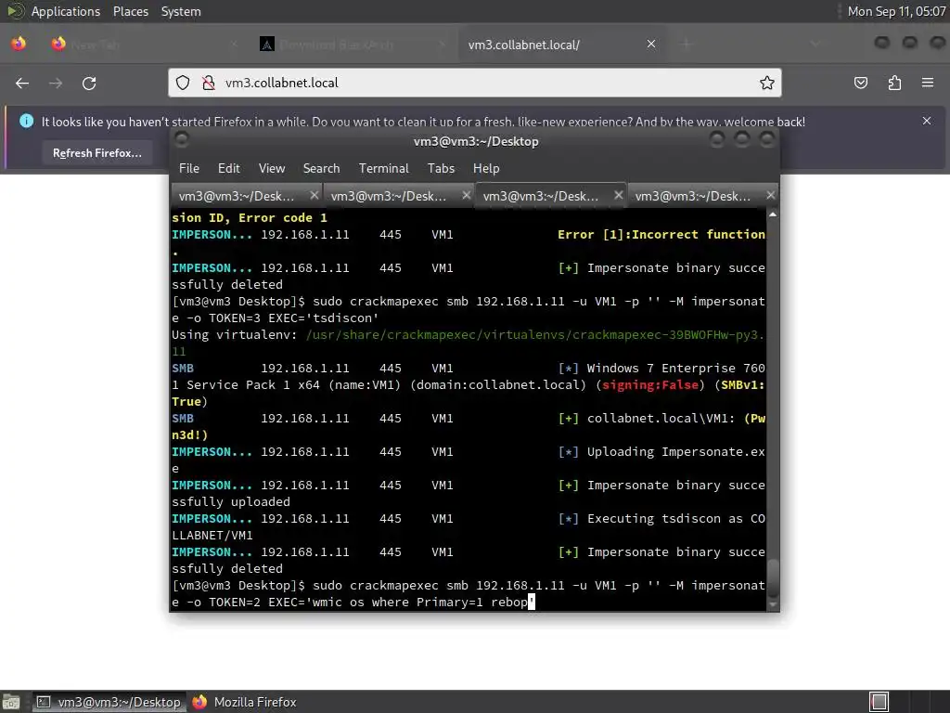The width and height of the screenshot is (950, 713).
Task: Close the fourth terminal tab
Action: 770,195
